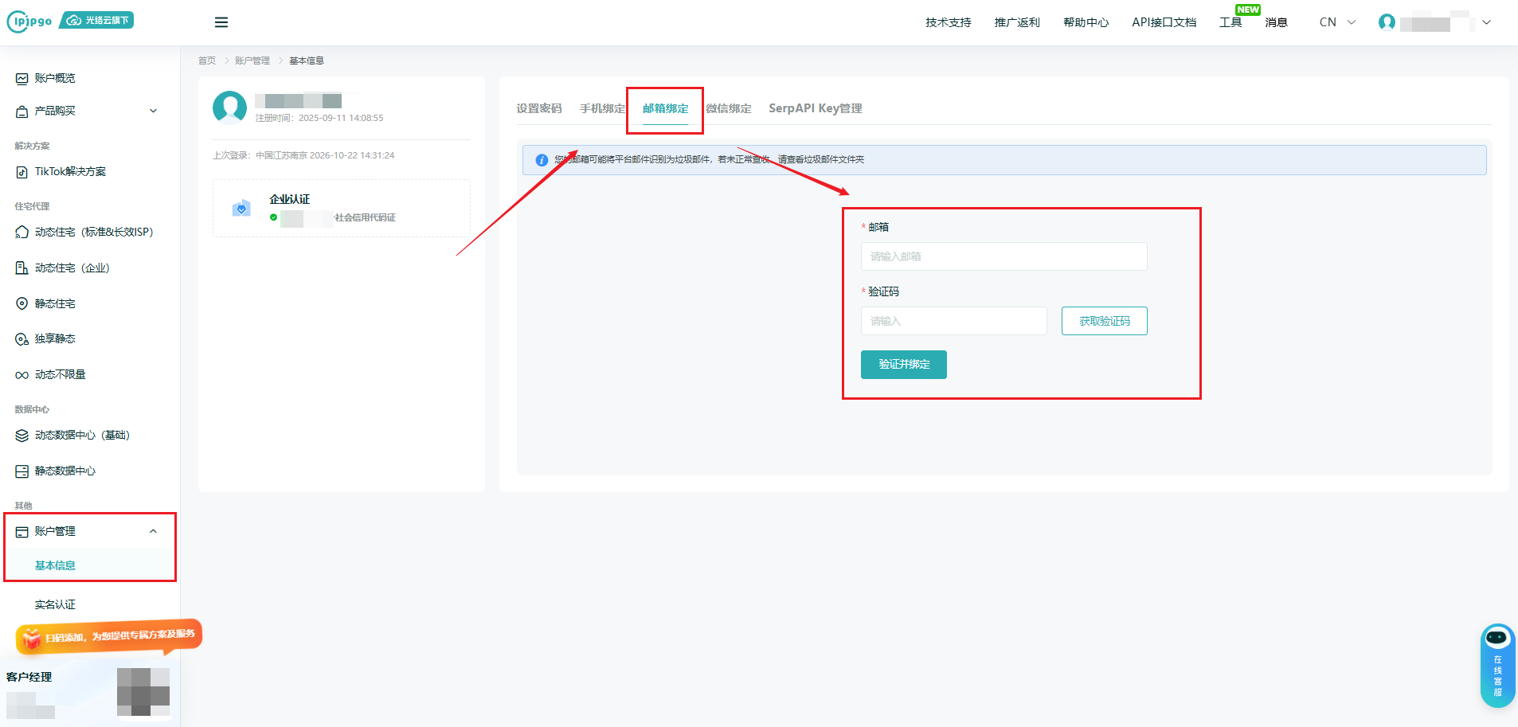This screenshot has height=727, width=1518.
Task: Collapse the 账户管理 section chevron
Action: click(154, 531)
